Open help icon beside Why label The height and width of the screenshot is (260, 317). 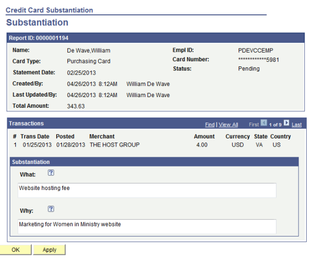(51, 209)
